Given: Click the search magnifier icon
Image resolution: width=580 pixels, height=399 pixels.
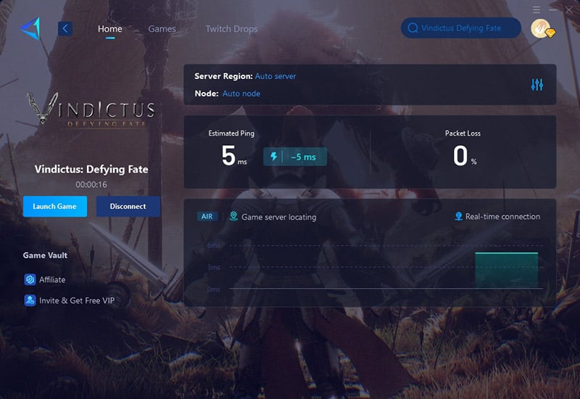Looking at the screenshot, I should click(x=413, y=28).
